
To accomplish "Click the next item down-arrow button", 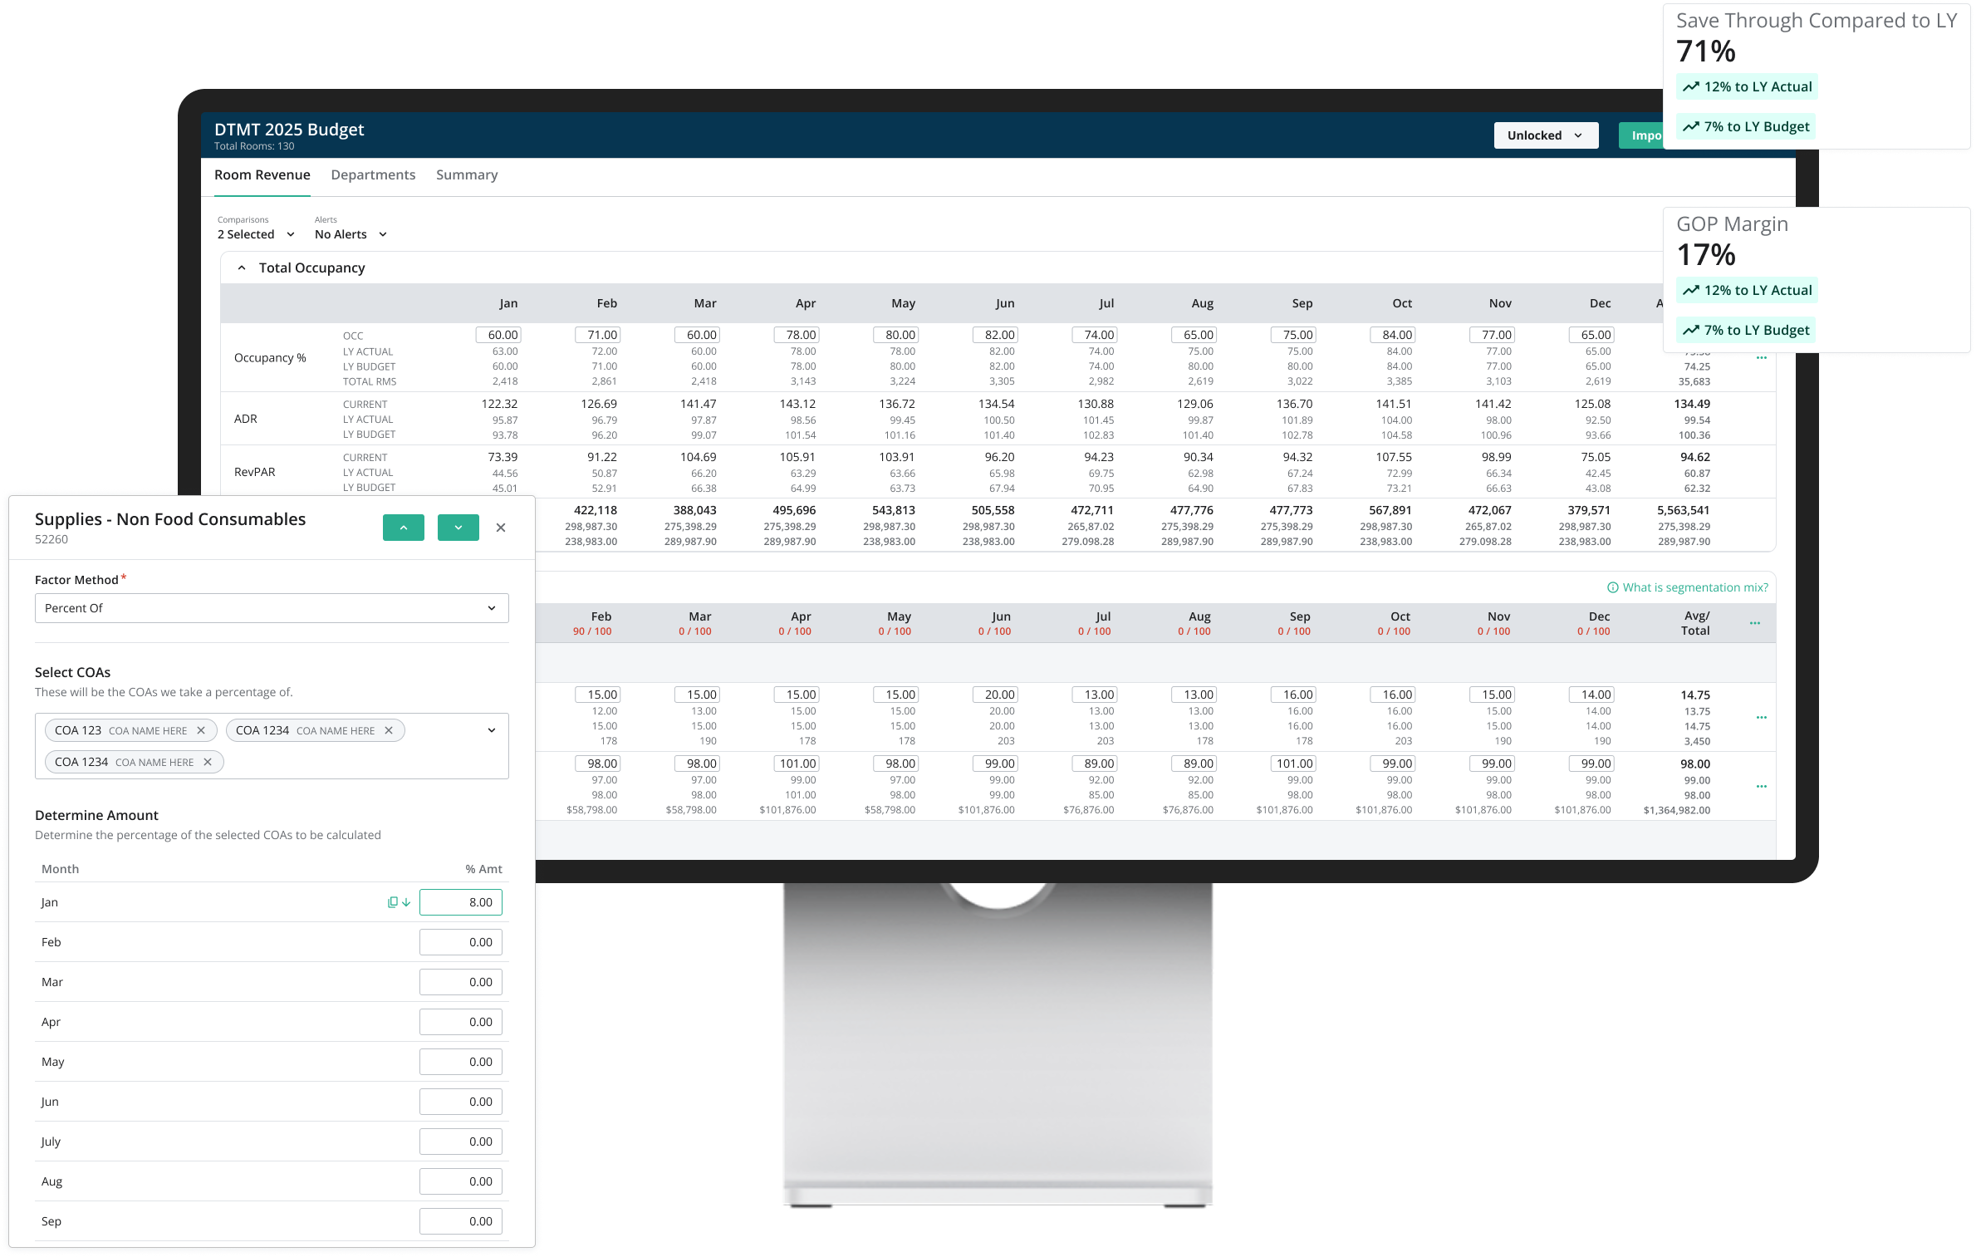I will point(458,528).
